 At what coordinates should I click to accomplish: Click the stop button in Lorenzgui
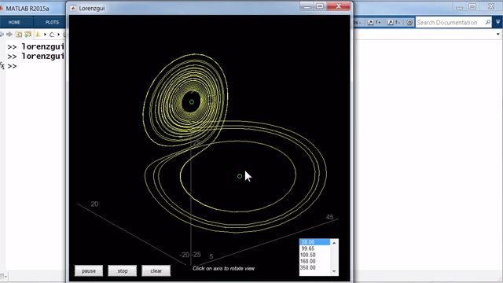click(x=123, y=270)
